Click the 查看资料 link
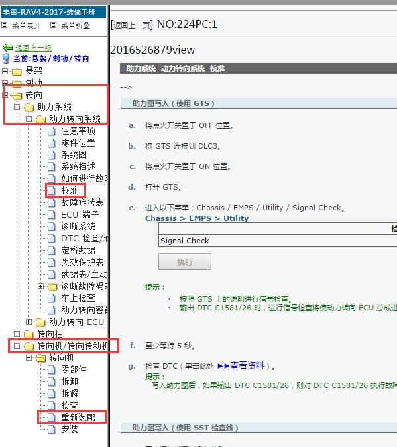Viewport: 397px width, 447px height. [x=247, y=365]
